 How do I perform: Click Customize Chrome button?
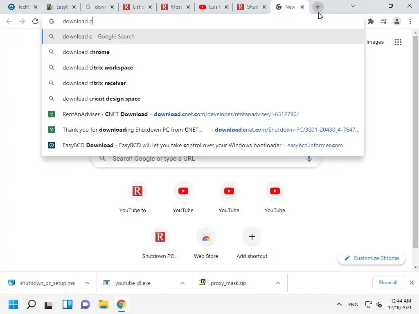372,258
